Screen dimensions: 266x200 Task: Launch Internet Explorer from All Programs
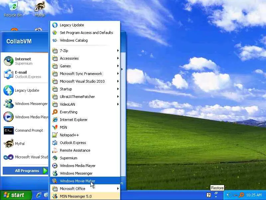coord(85,120)
